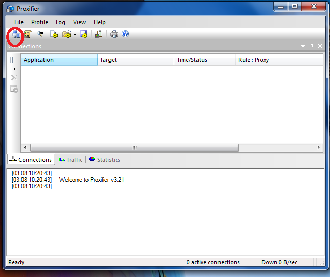Click horizontal scrollbar right arrow
Image resolution: width=330 pixels, height=277 pixels.
click(318, 147)
